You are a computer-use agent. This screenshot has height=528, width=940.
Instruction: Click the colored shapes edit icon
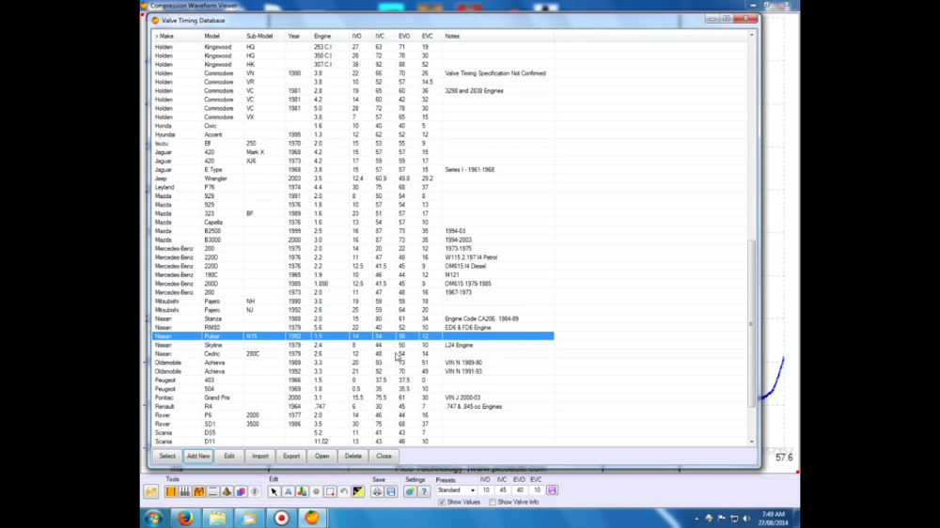(302, 491)
